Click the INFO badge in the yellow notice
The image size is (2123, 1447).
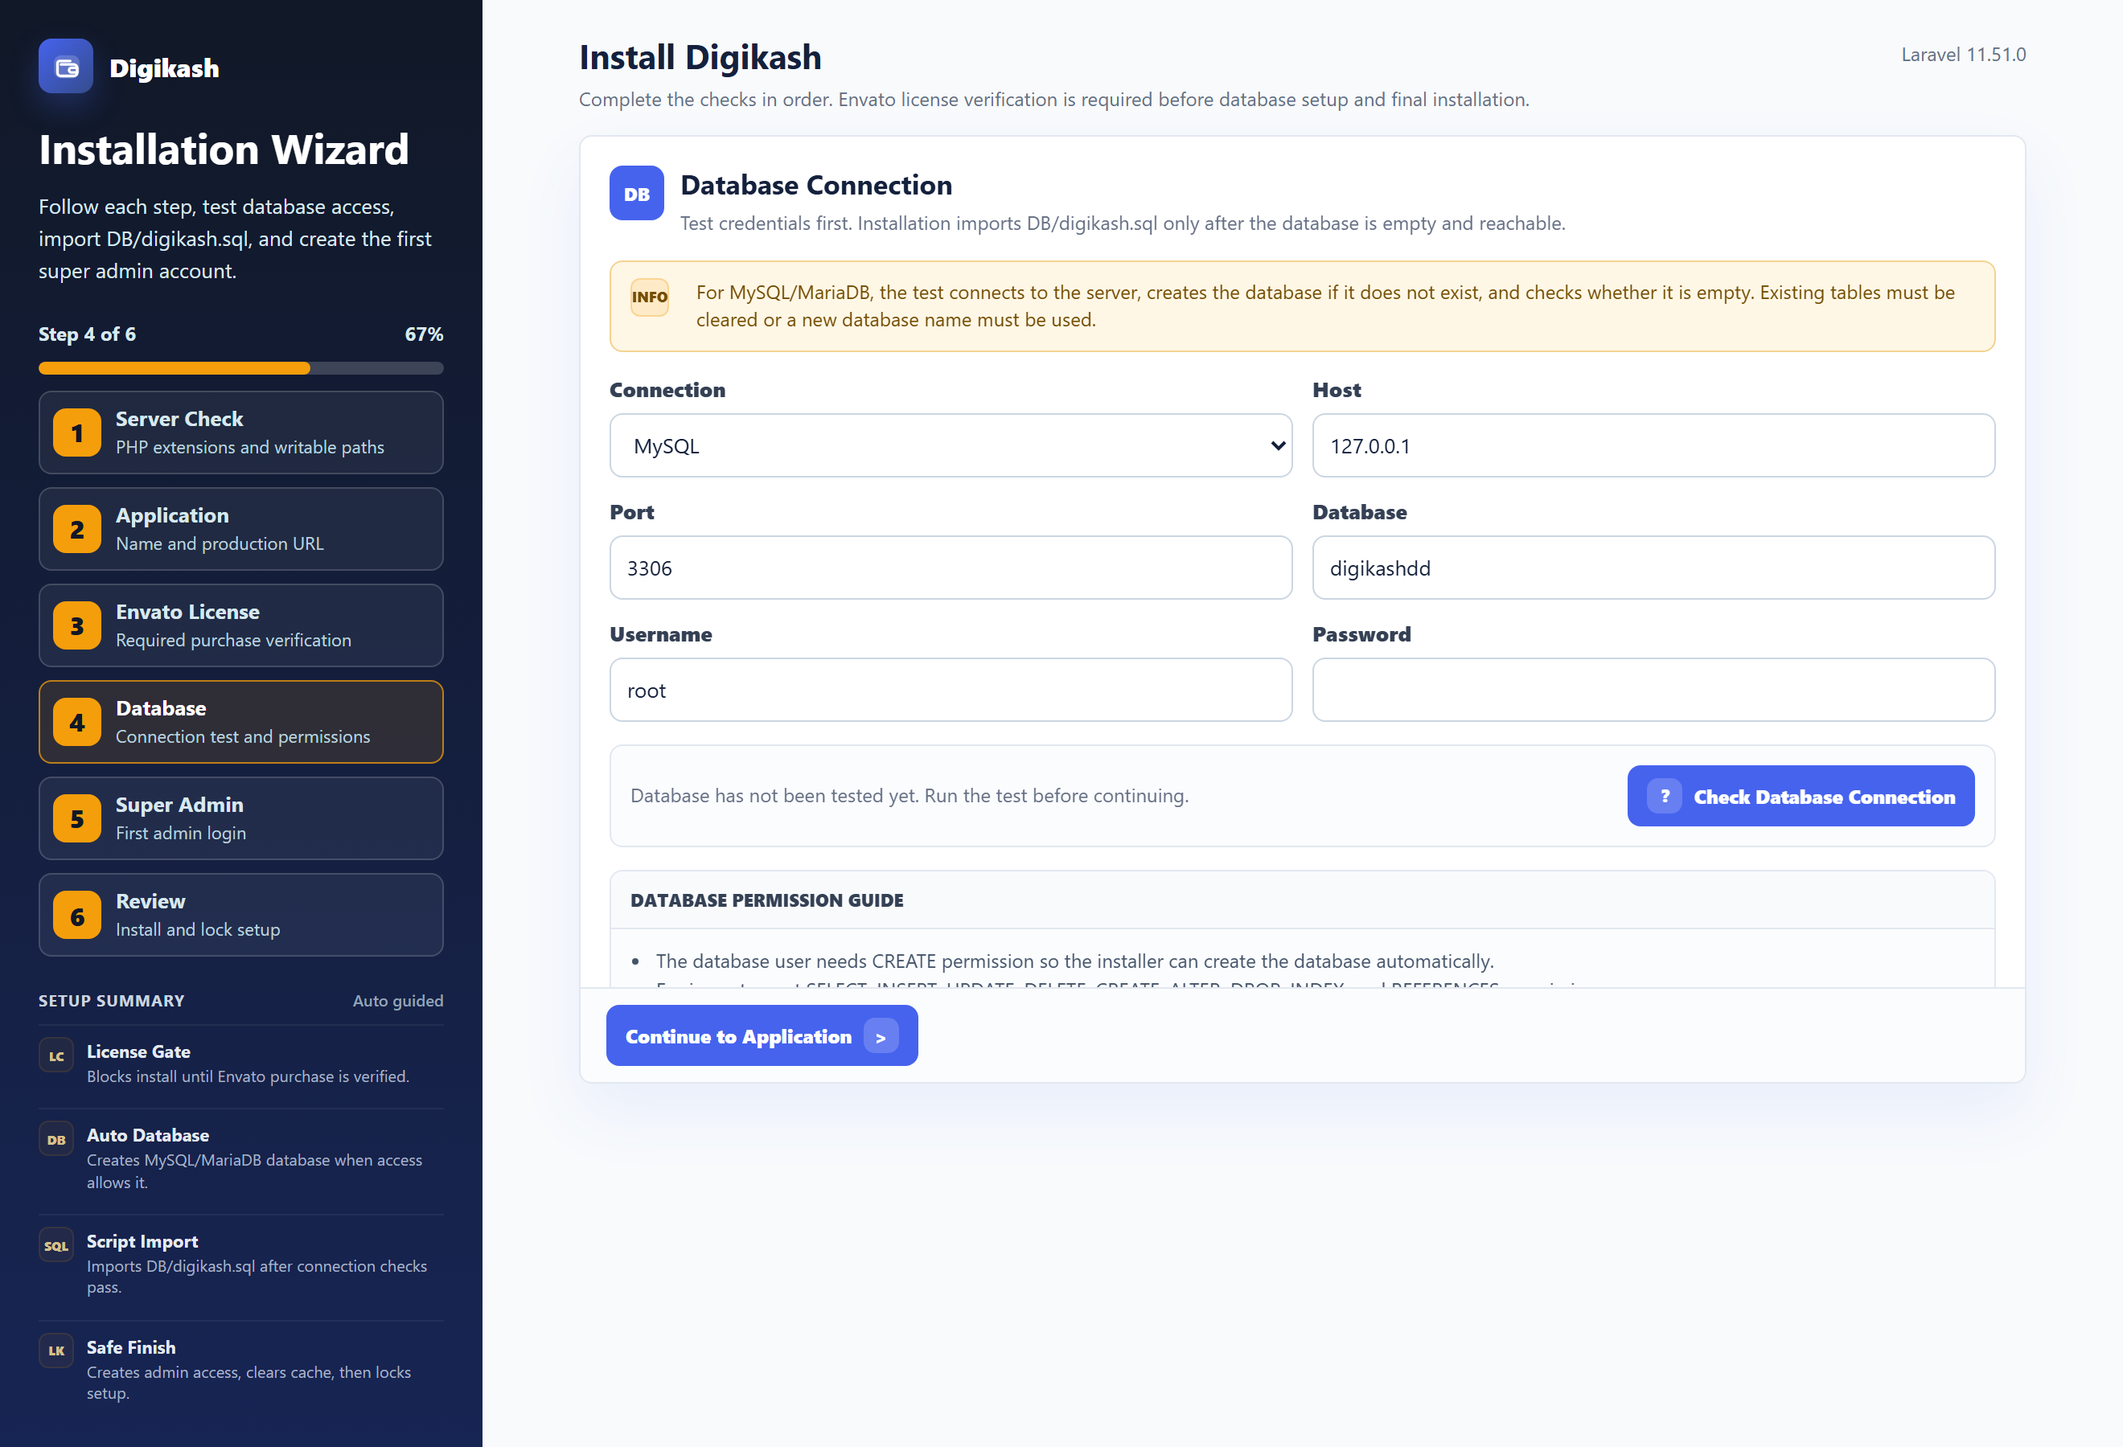pos(650,297)
